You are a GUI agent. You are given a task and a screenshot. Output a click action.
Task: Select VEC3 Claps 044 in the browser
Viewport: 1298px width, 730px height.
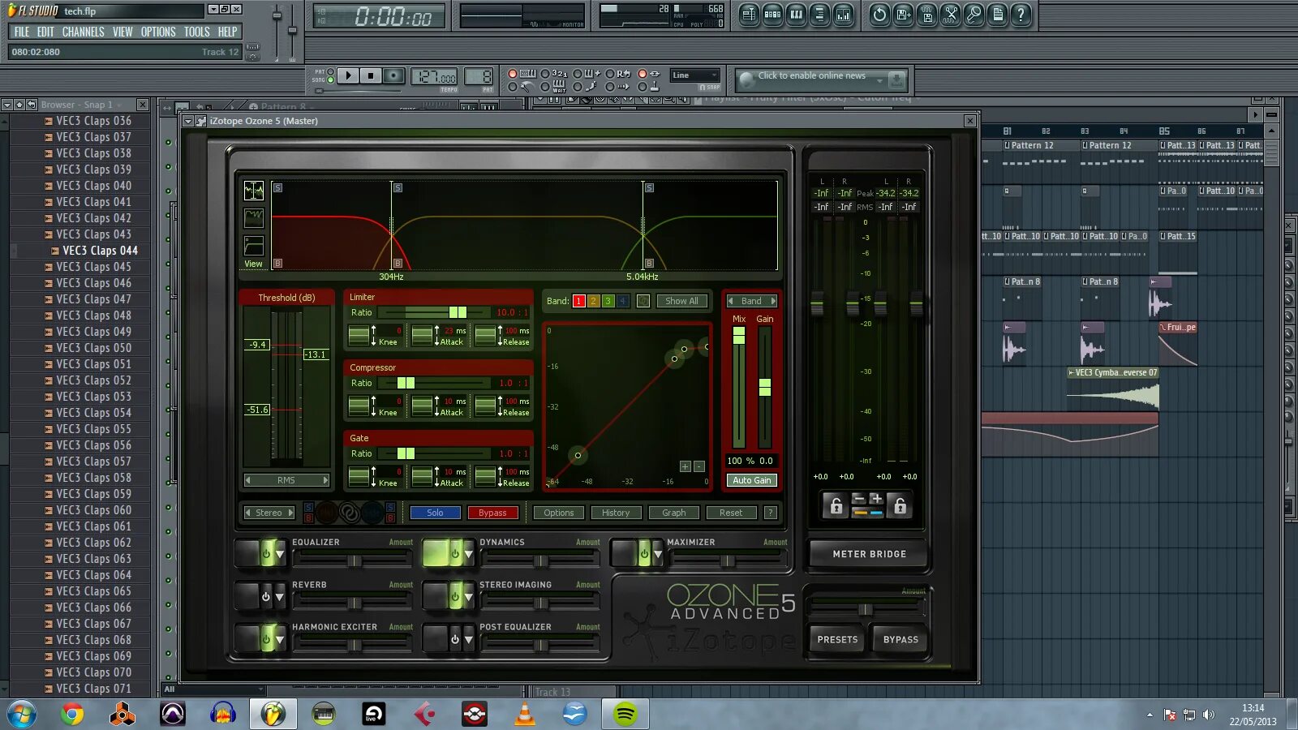pos(100,251)
